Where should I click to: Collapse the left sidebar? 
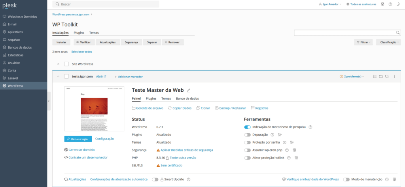49,101
